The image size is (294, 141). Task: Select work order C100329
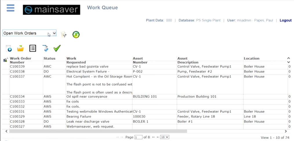click(17, 116)
